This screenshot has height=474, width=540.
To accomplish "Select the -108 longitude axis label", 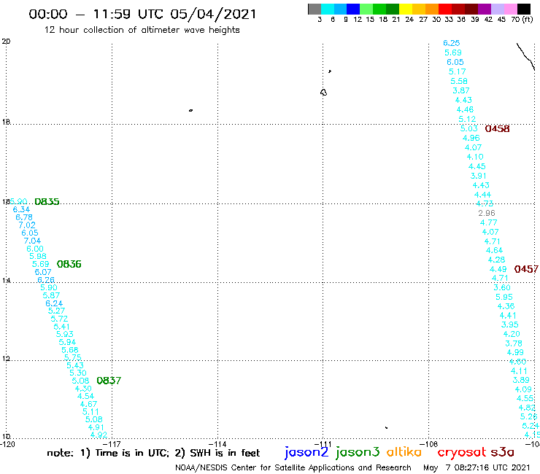I will click(429, 444).
